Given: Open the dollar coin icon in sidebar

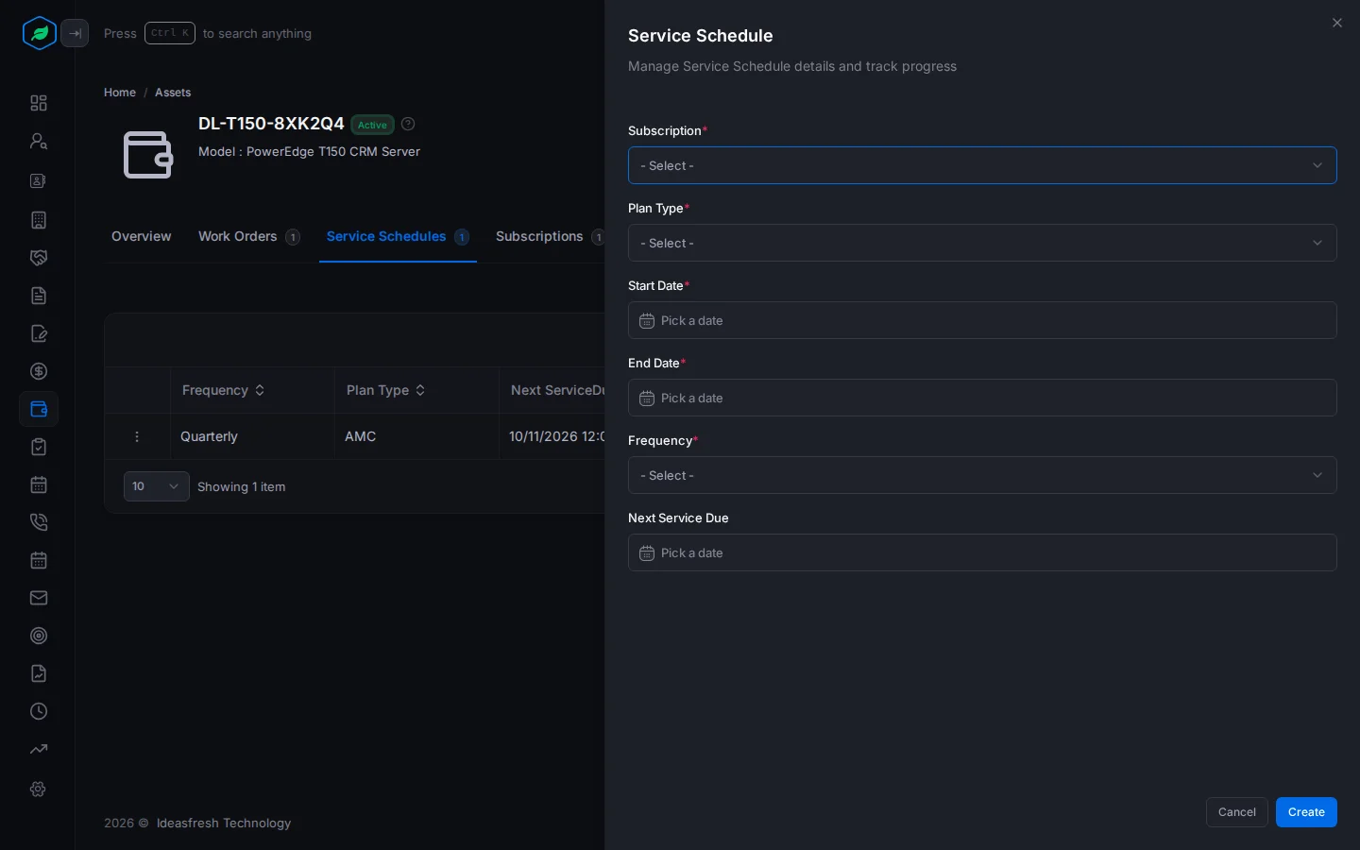Looking at the screenshot, I should 39,371.
